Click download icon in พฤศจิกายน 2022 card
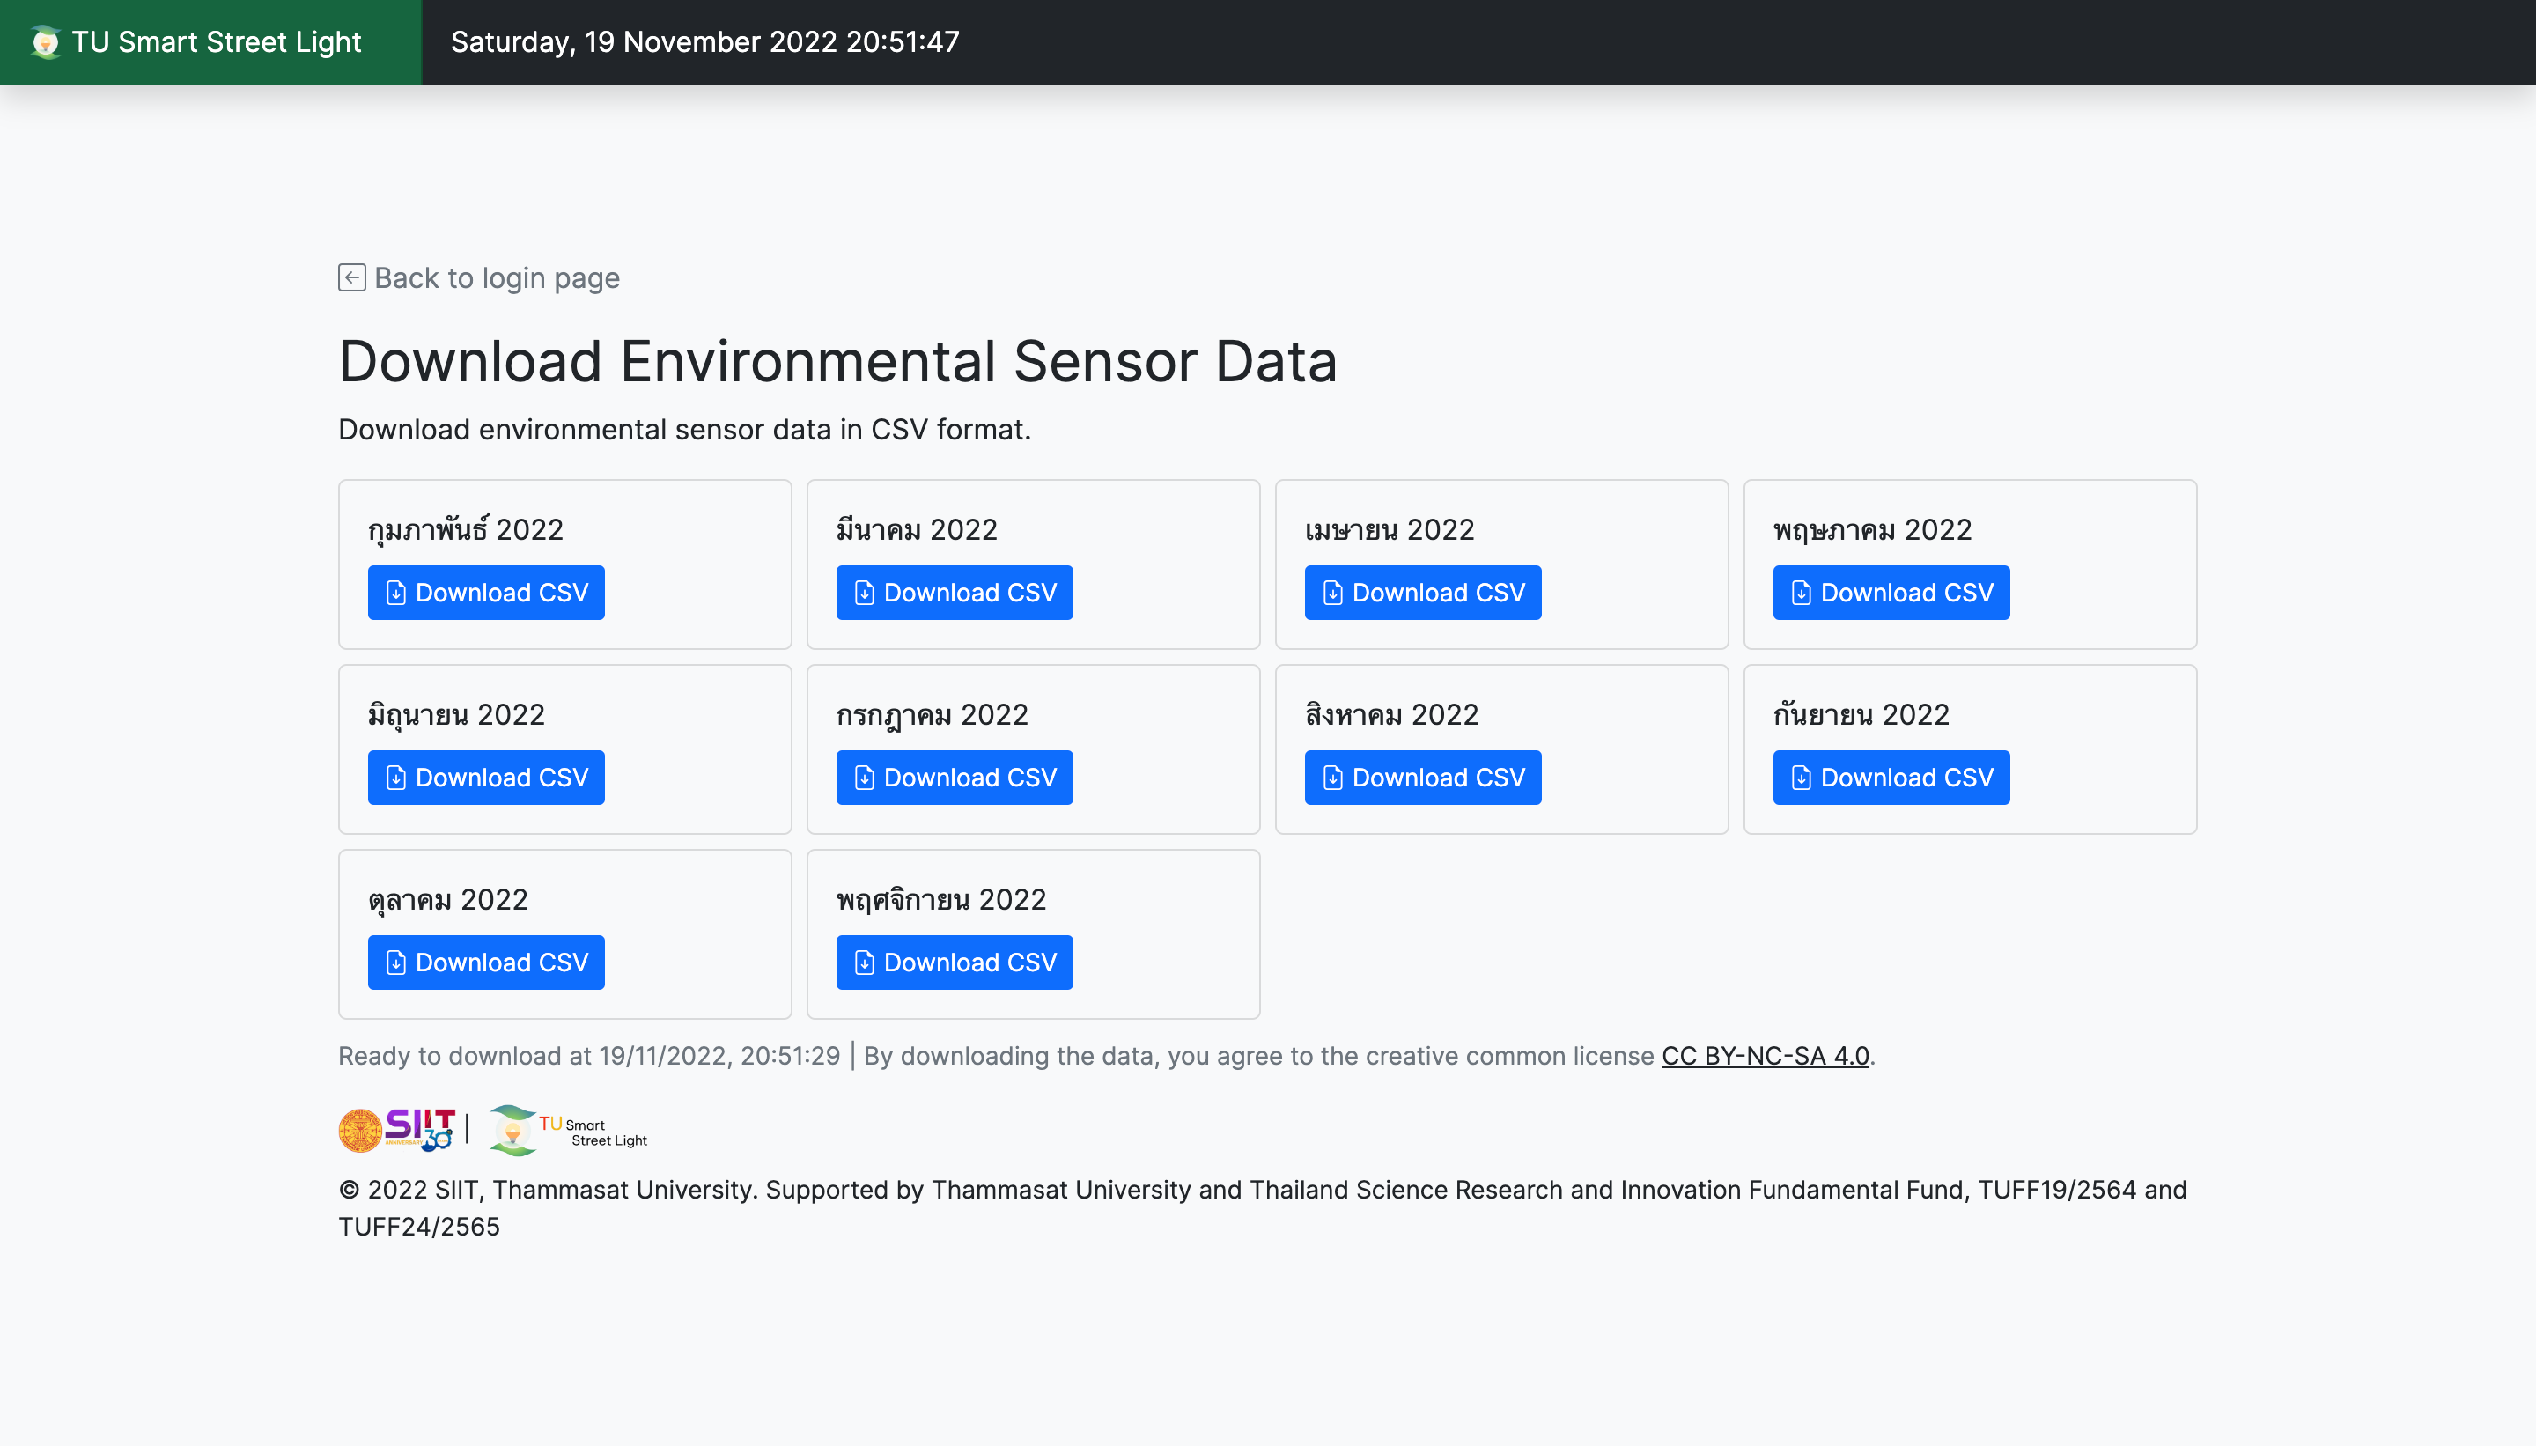The width and height of the screenshot is (2536, 1446). [865, 963]
